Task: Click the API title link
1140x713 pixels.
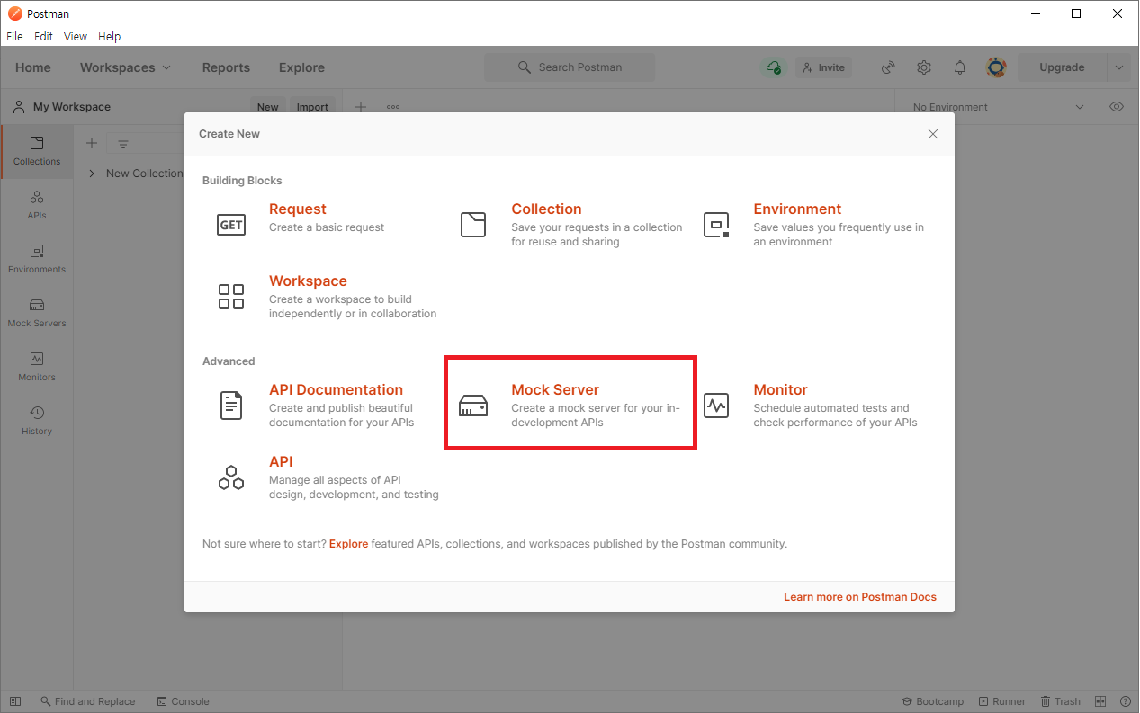Action: (281, 462)
